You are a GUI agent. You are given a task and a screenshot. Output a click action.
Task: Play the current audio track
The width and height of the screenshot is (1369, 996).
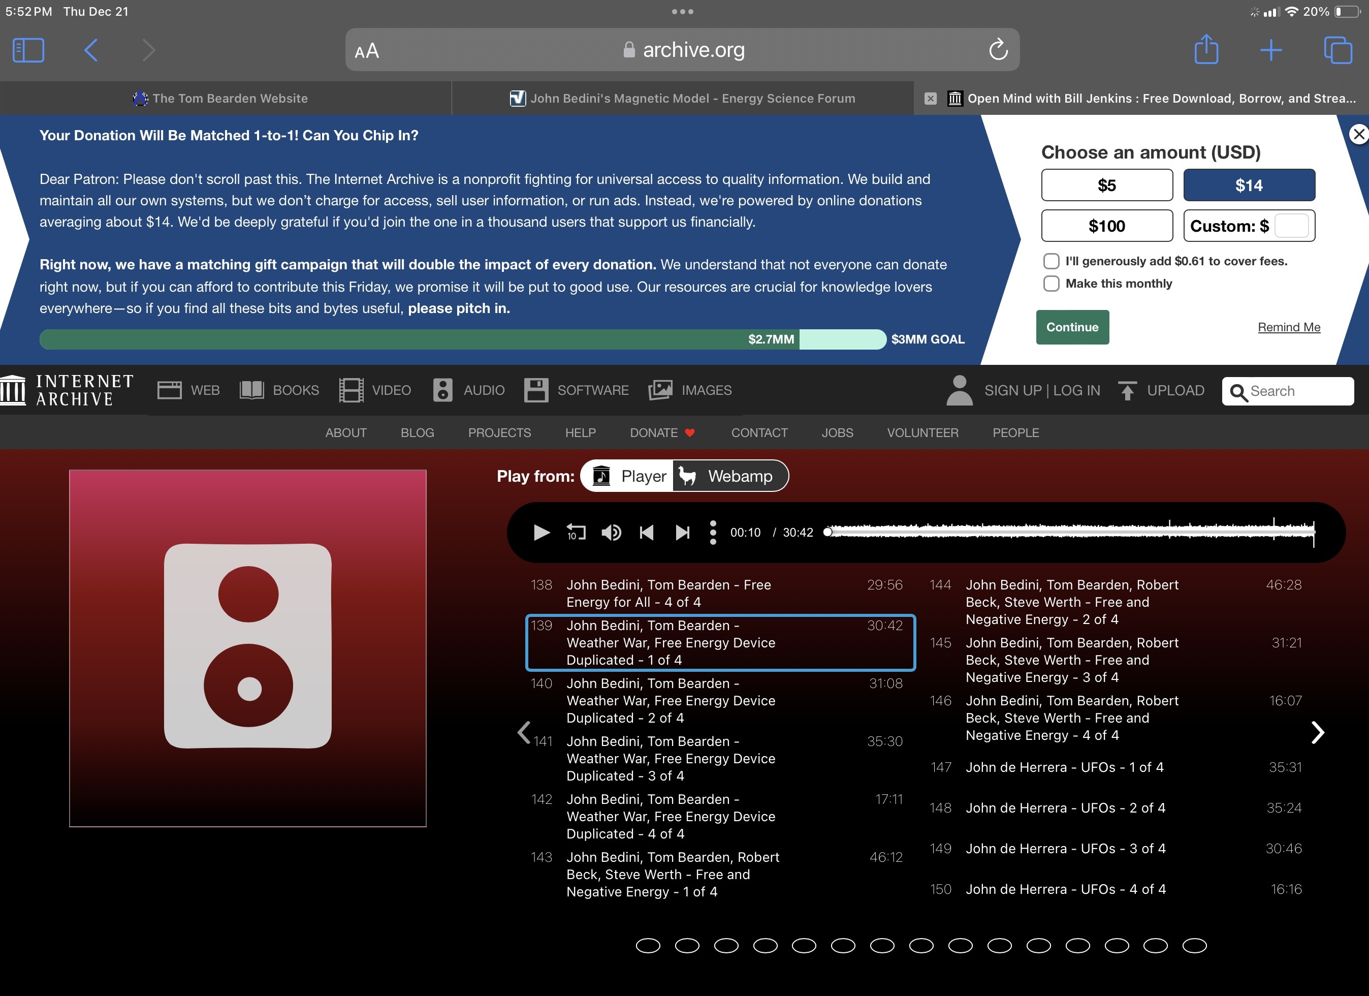(x=542, y=532)
